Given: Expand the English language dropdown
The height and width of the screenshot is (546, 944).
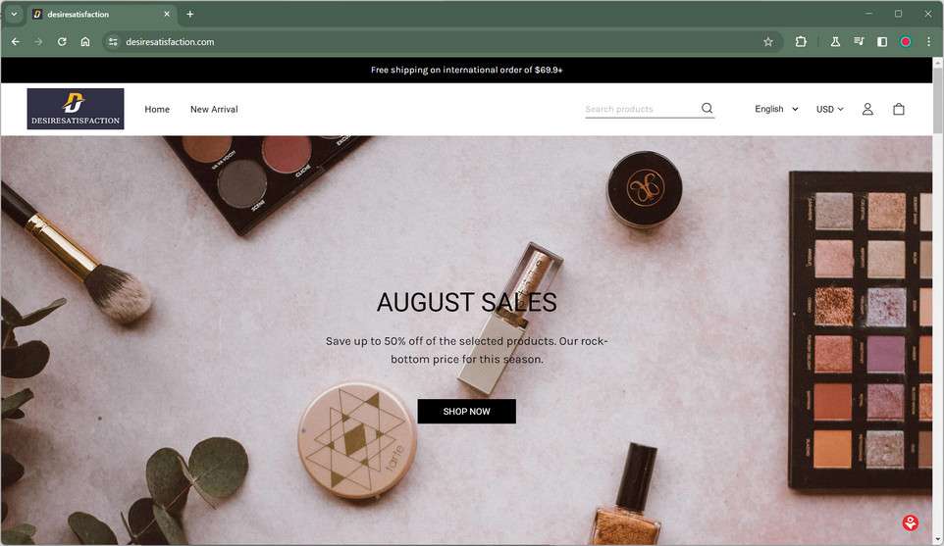Looking at the screenshot, I should 776,109.
